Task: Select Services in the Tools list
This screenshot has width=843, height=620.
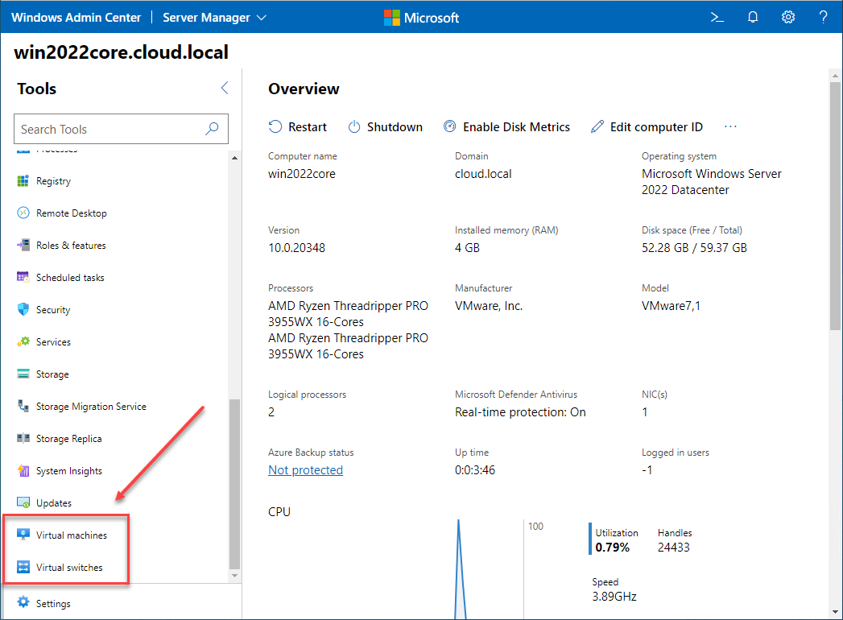Action: coord(53,342)
